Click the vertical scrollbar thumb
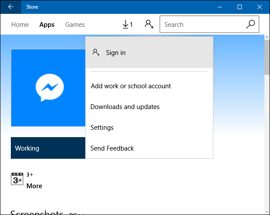The width and height of the screenshot is (270, 215). click(x=267, y=57)
